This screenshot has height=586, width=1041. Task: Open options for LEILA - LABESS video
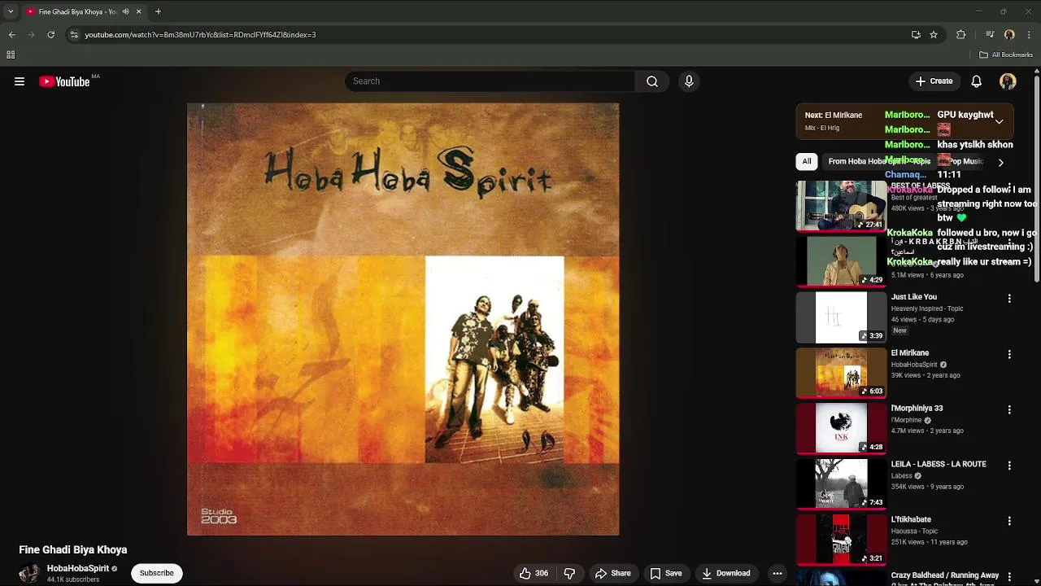tap(1009, 466)
